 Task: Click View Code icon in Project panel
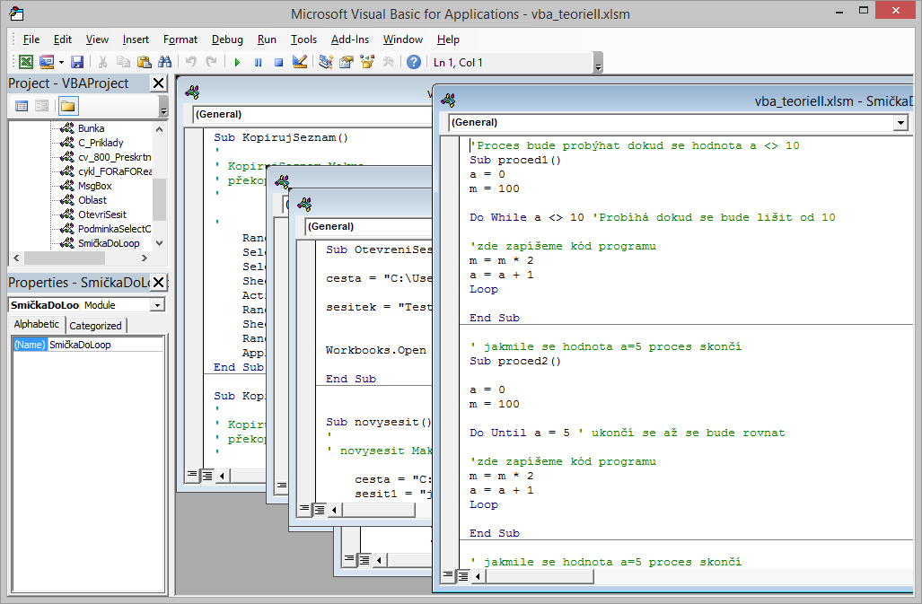click(x=22, y=106)
